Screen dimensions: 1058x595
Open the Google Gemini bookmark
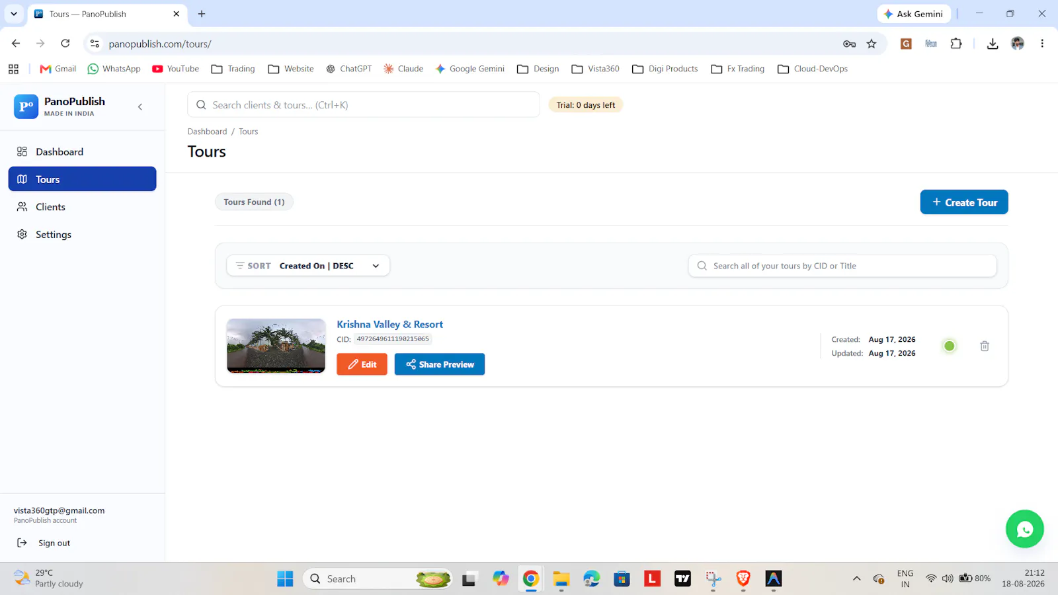[x=470, y=69]
